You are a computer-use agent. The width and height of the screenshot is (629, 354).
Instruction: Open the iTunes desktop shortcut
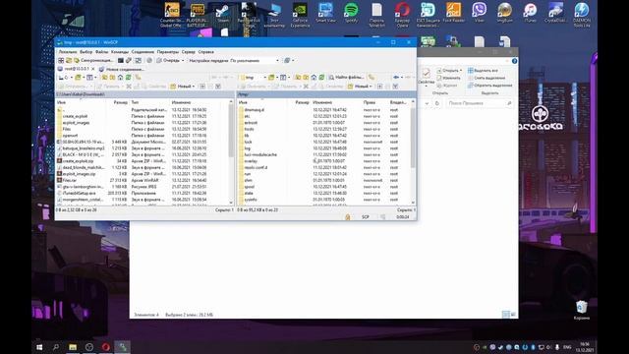pyautogui.click(x=531, y=13)
